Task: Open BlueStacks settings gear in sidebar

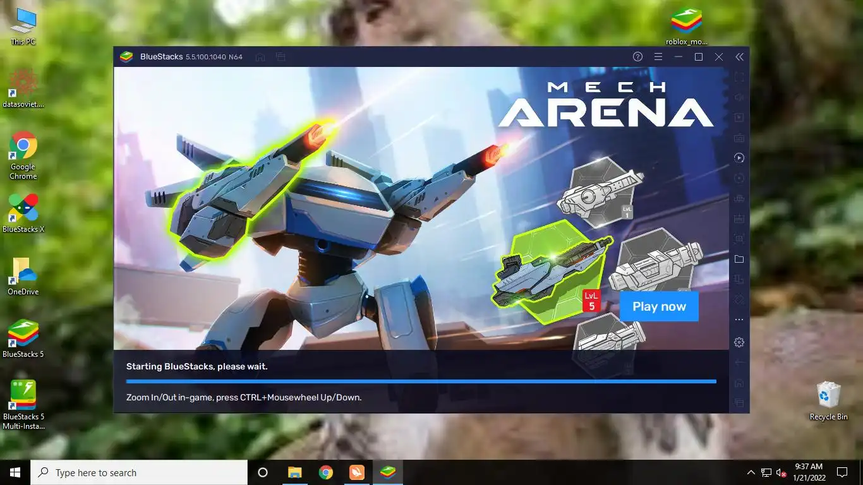Action: 739,342
